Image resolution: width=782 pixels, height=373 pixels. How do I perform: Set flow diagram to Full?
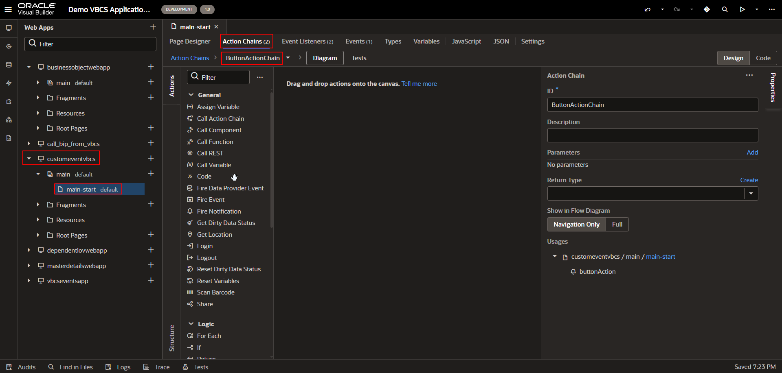(617, 224)
